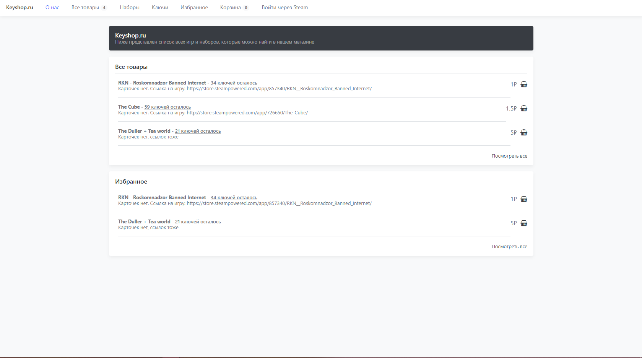The image size is (642, 358).
Task: Open RKN Steam store URL in Все товары
Action: coord(279,89)
